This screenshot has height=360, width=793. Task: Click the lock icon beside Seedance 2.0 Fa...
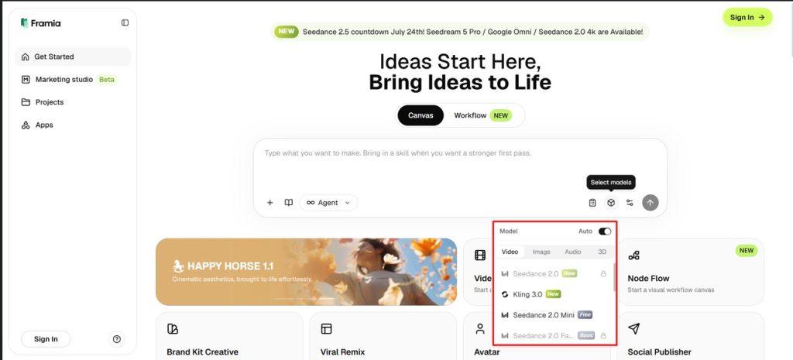pos(602,336)
